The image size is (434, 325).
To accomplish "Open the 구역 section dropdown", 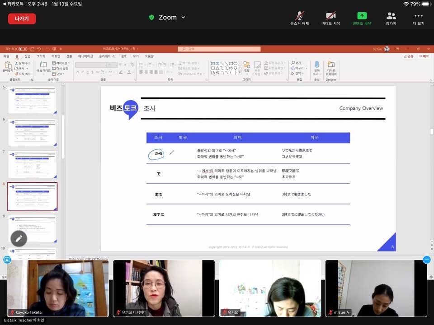I will click(x=58, y=74).
